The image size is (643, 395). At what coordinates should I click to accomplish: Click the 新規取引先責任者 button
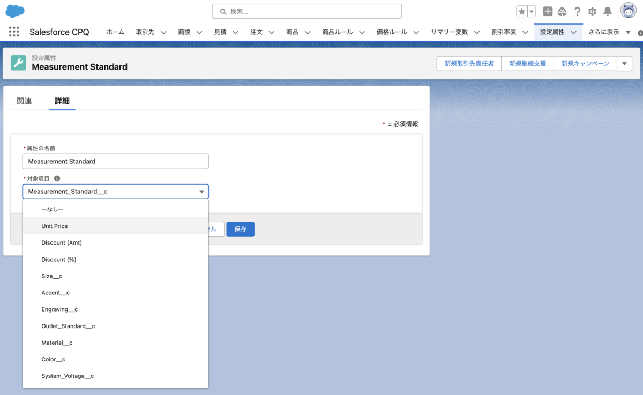tap(468, 63)
